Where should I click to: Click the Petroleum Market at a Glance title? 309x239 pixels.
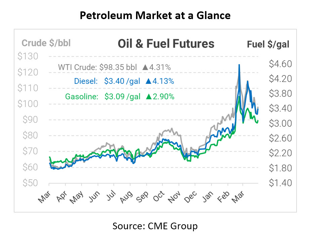pos(155,15)
